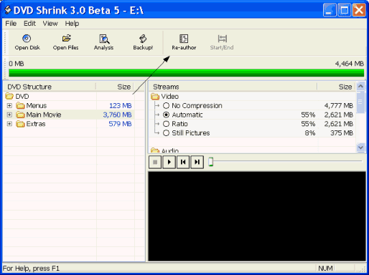Click the Extras folder icon
This screenshot has height=275, width=369.
pyautogui.click(x=20, y=124)
